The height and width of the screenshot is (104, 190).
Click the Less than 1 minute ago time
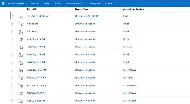click(38, 16)
